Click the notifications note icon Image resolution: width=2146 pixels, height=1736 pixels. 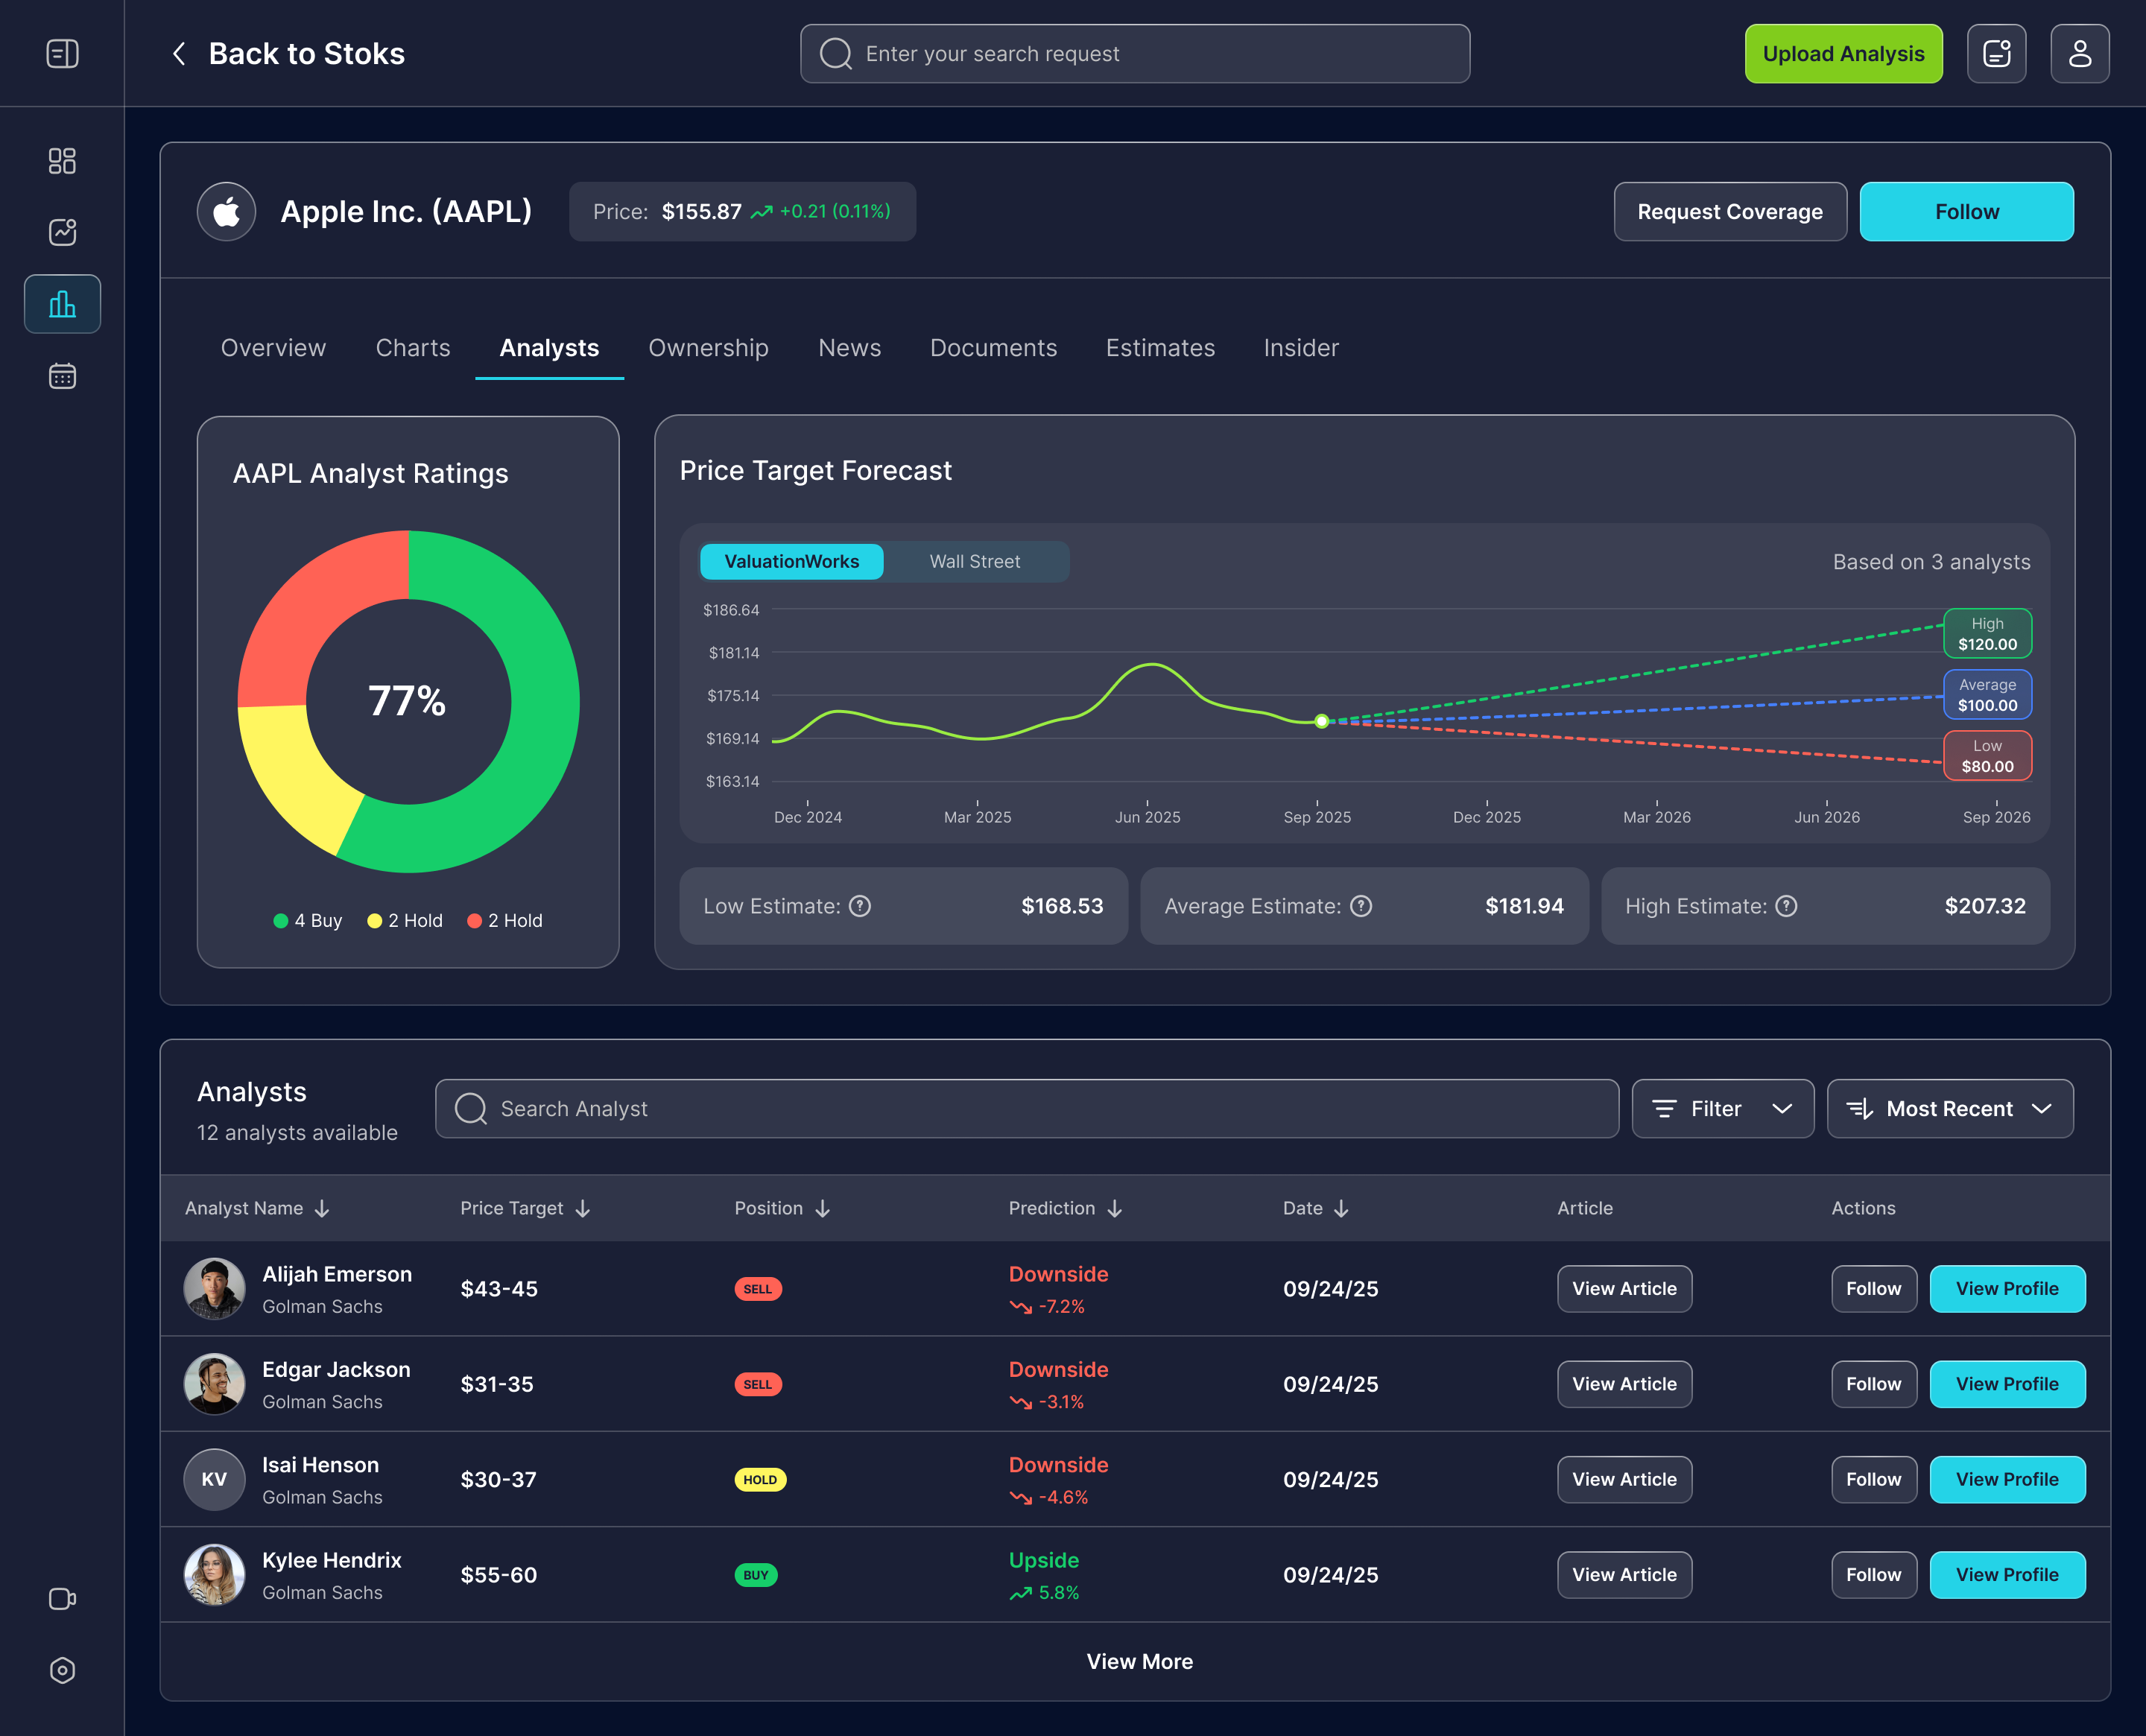pos(1996,53)
